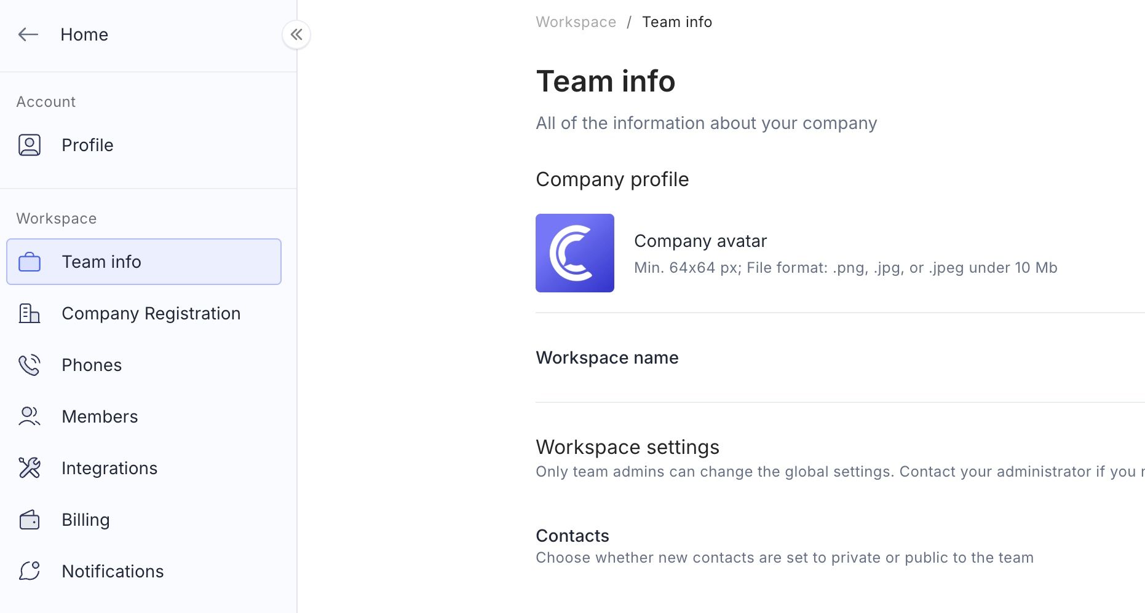Collapse the sidebar with double chevron button
The image size is (1145, 613).
[296, 34]
